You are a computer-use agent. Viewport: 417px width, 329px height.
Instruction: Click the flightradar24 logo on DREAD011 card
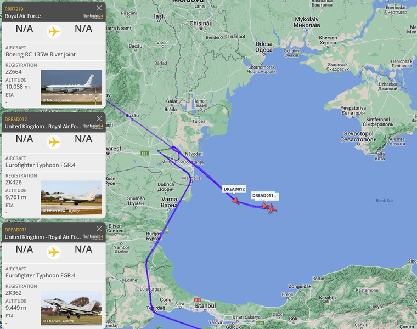pos(93,237)
